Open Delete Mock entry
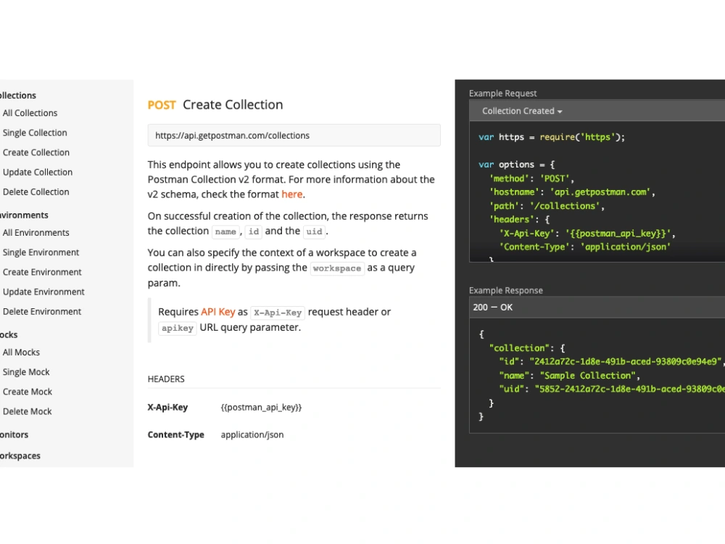Image resolution: width=725 pixels, height=544 pixels. click(27, 412)
